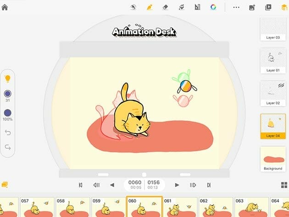Select frame 062 in the timeline
The height and width of the screenshot is (217, 289).
[216, 207]
